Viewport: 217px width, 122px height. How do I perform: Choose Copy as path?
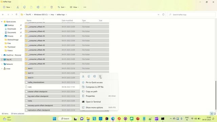[x=99, y=91]
